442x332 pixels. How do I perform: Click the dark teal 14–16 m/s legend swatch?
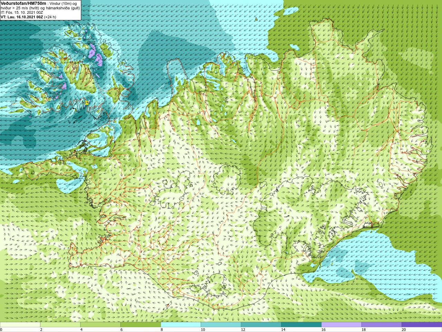pyautogui.click(x=301, y=325)
